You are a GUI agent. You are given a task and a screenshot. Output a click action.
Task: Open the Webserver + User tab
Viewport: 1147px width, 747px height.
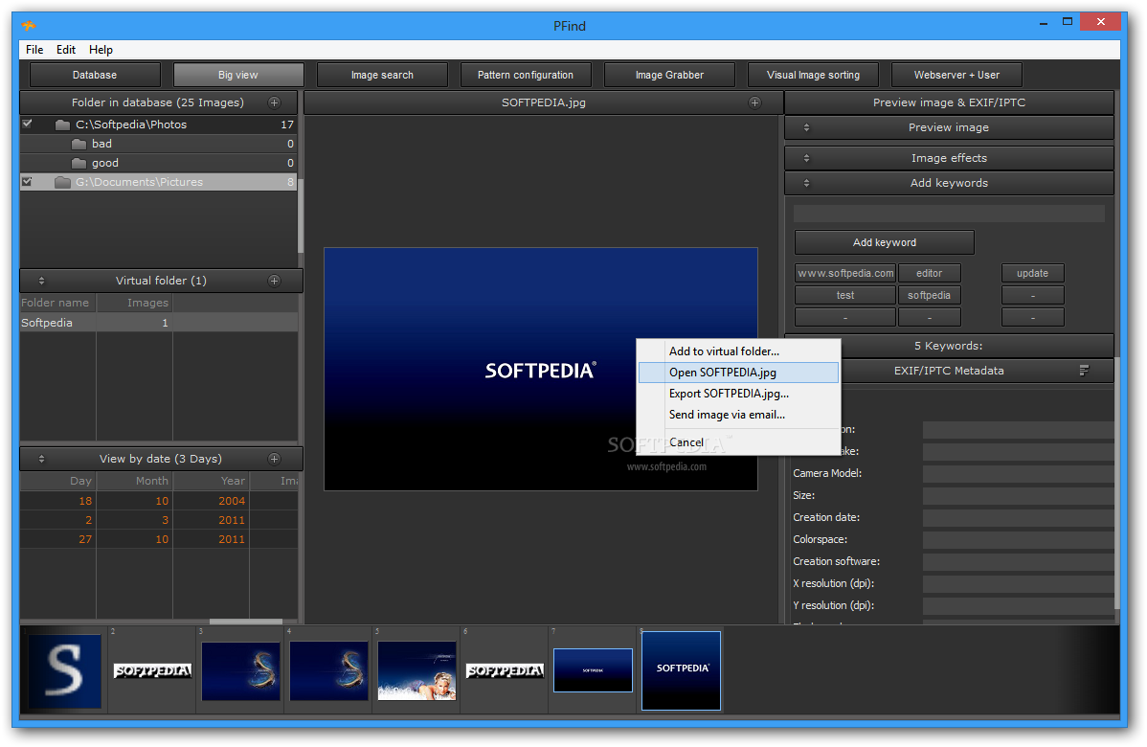(x=956, y=75)
